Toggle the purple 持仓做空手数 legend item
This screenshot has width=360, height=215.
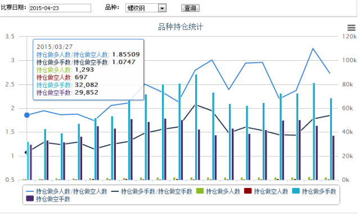[x=48, y=199]
